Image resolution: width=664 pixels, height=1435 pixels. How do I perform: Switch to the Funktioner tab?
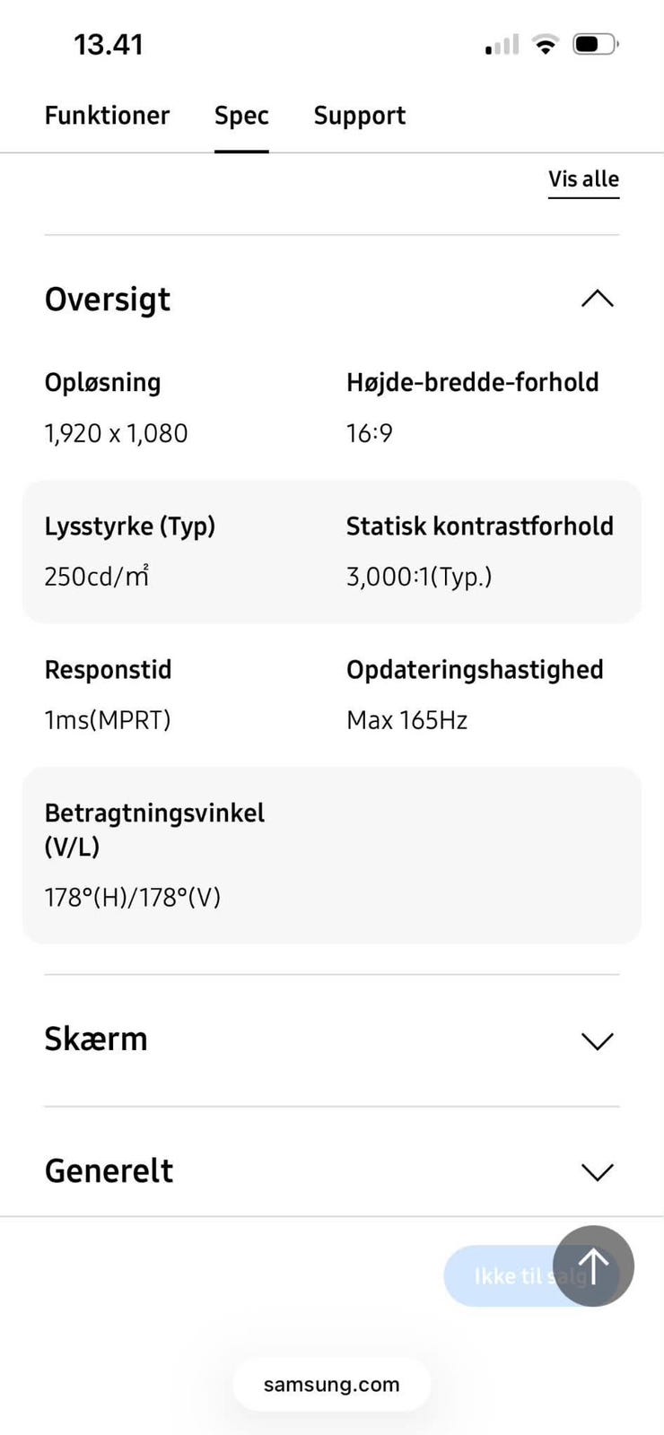107,116
